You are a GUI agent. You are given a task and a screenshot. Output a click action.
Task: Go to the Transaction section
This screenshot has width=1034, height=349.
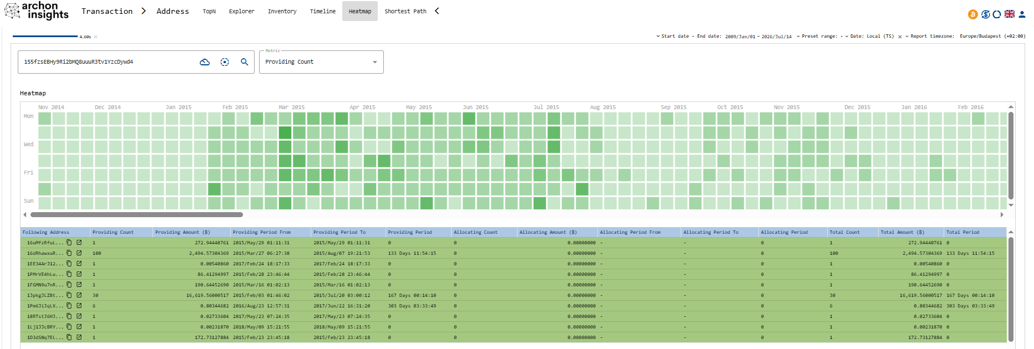[x=107, y=11]
